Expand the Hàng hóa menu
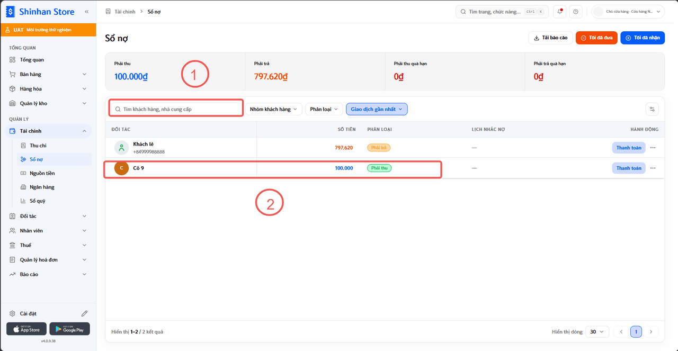 (48, 89)
